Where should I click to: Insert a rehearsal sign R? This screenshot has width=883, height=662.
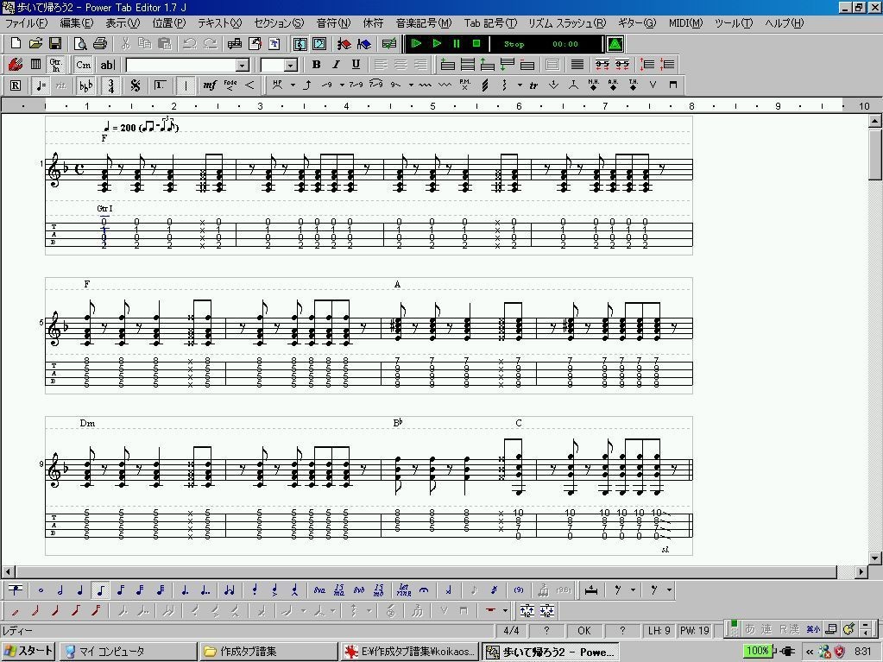pos(16,85)
